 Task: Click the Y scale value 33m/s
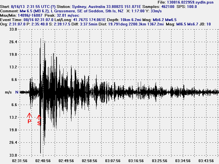[x=156, y=11]
